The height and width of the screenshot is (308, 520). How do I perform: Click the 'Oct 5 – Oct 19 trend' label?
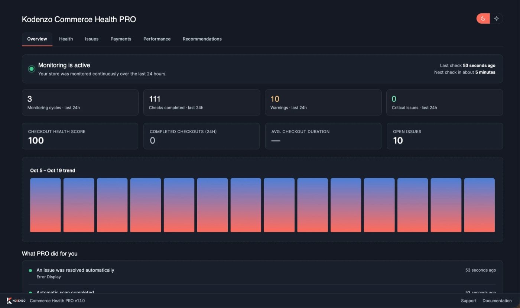(x=53, y=171)
